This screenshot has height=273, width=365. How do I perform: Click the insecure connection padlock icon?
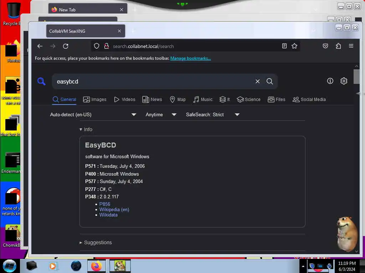pos(107,46)
